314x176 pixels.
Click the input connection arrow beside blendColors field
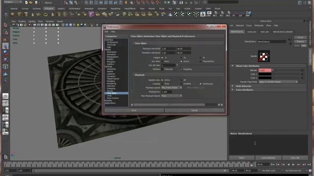tap(289, 40)
